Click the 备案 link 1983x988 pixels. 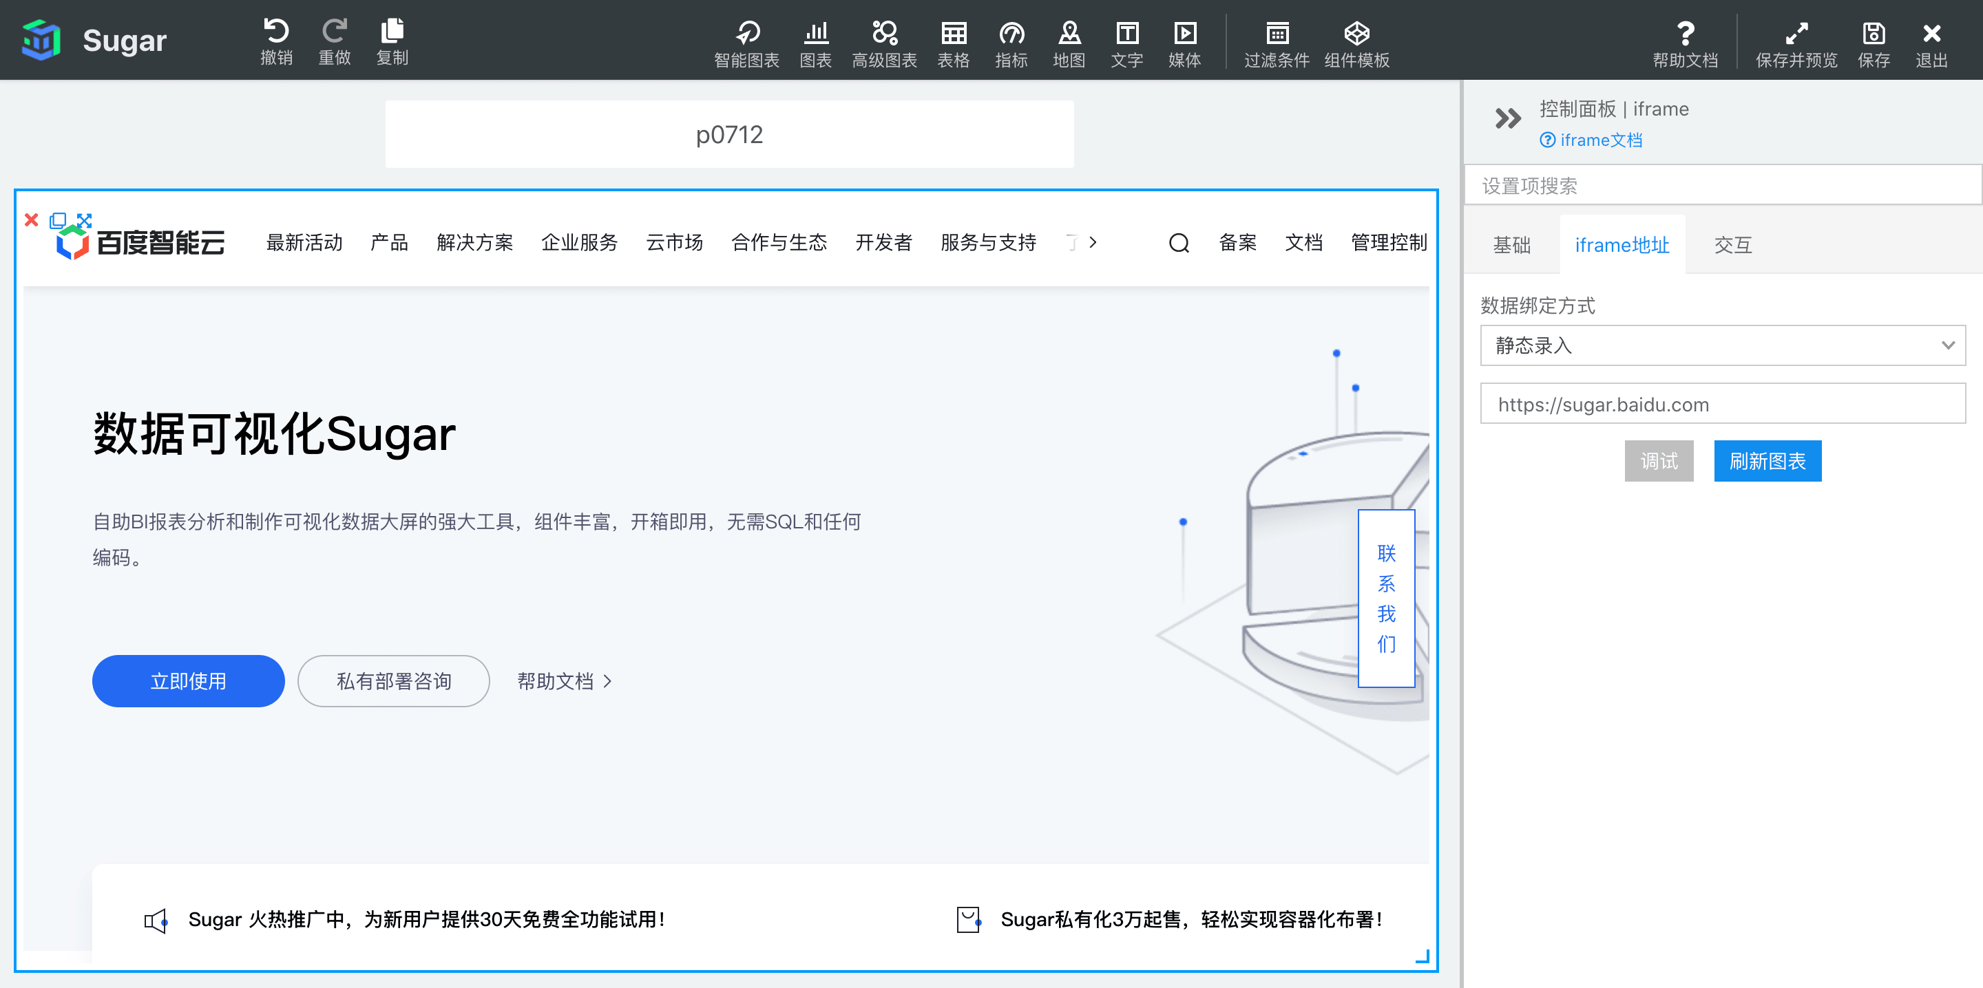click(1237, 242)
